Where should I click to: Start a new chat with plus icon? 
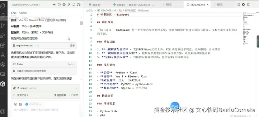pyautogui.click(x=54, y=5)
